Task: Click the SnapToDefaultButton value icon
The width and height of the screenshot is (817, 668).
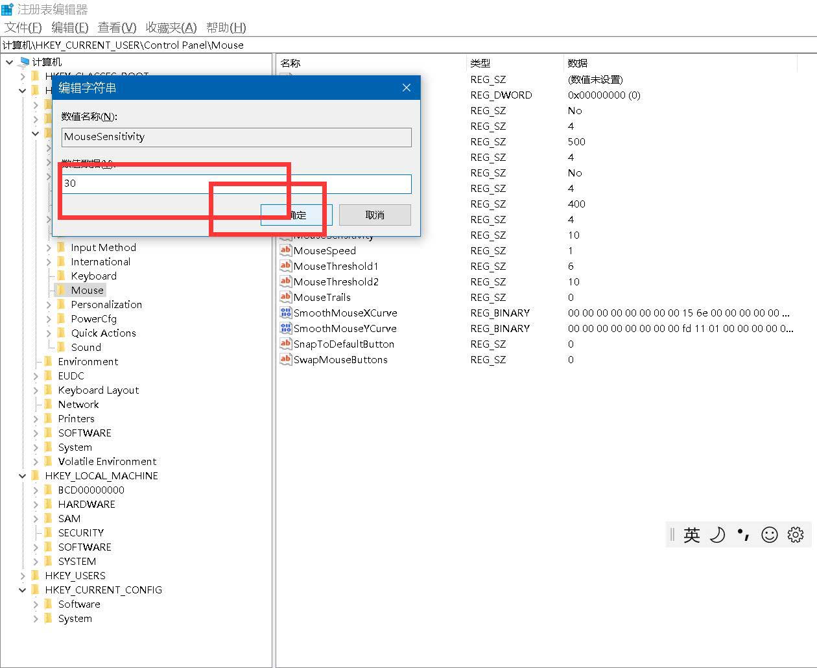Action: click(x=285, y=344)
